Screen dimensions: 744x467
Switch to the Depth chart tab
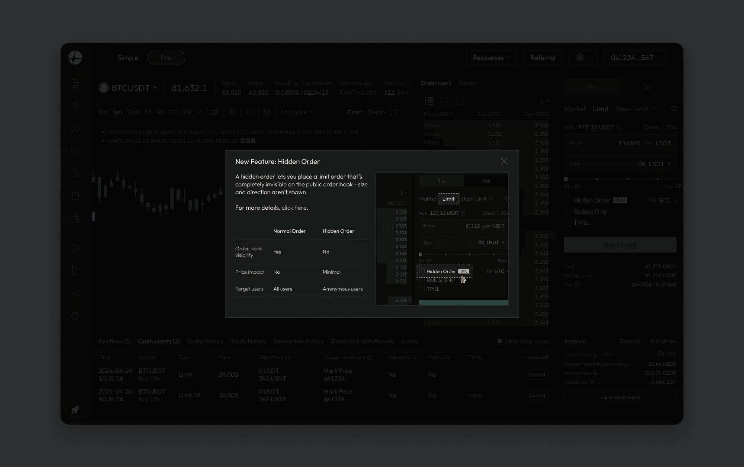click(376, 112)
